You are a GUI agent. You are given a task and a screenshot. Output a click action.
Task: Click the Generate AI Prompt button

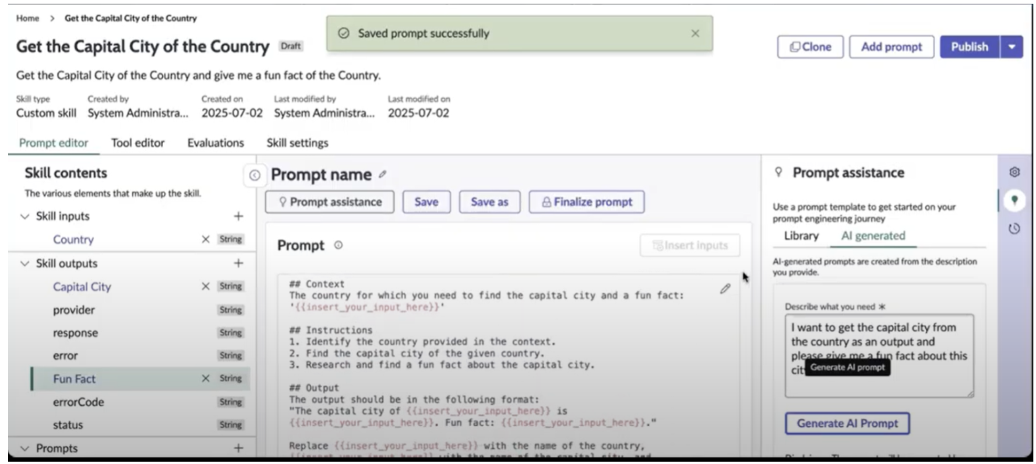point(847,424)
